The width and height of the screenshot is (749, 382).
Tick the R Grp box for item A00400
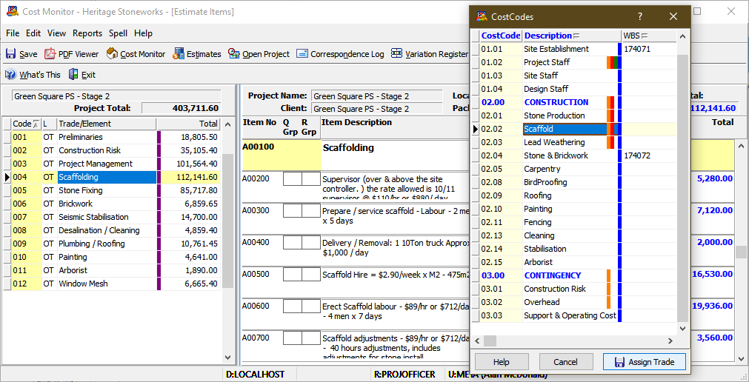311,243
